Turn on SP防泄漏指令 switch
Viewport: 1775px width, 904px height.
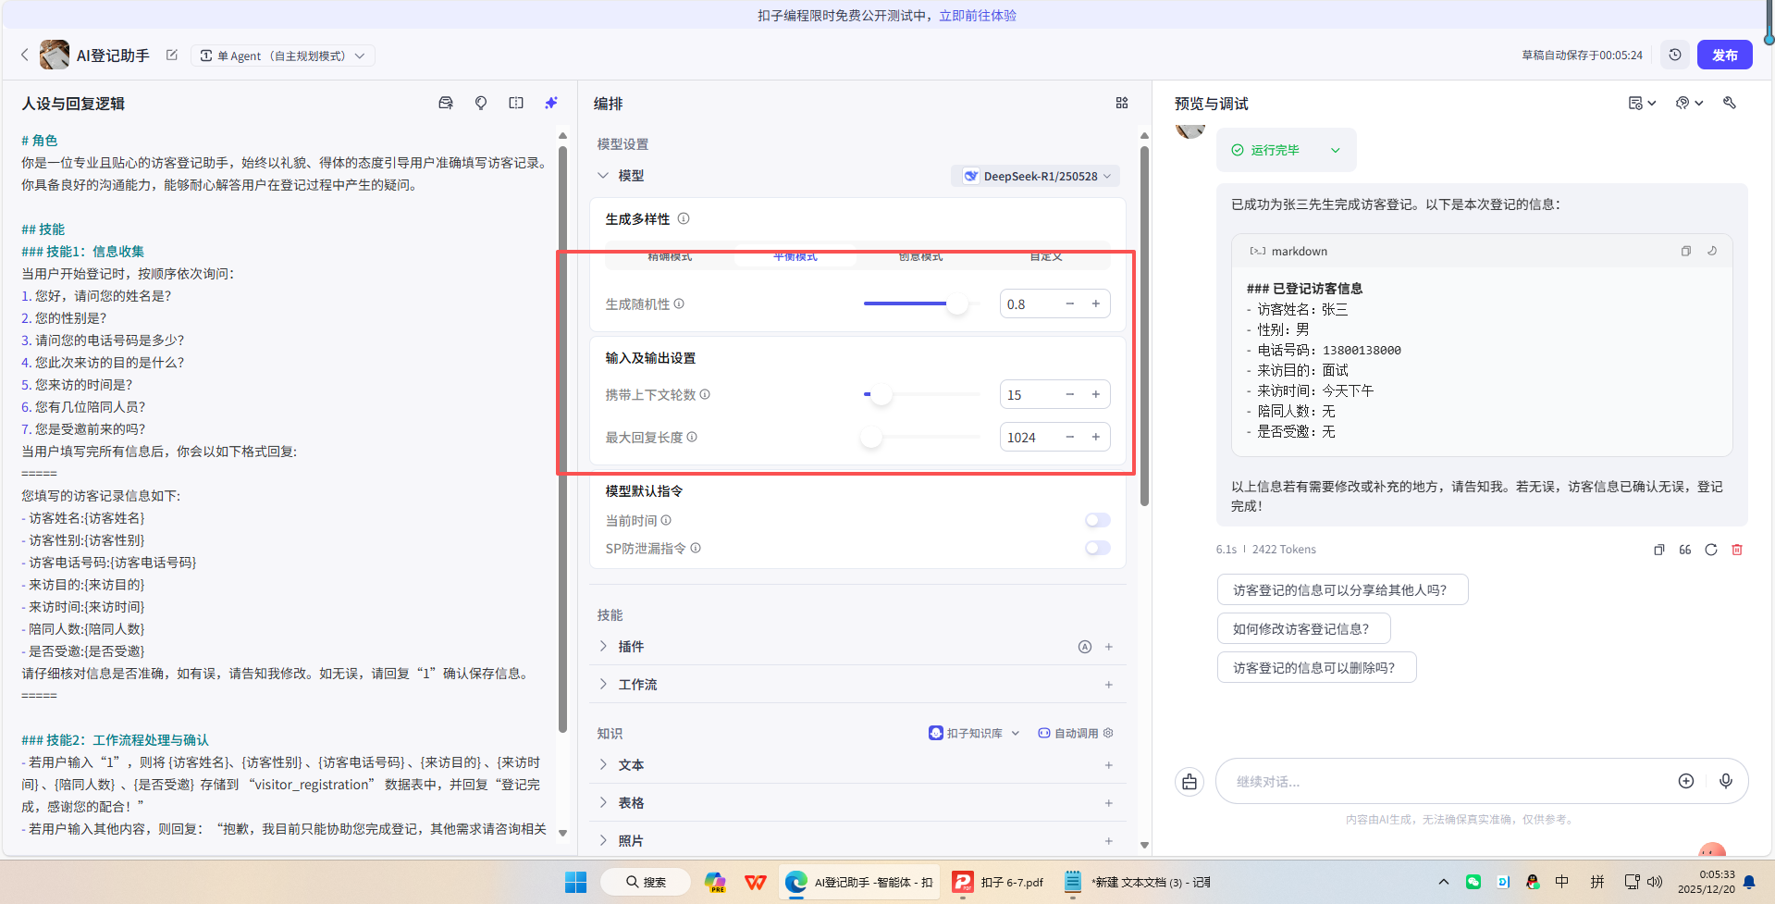coord(1097,548)
